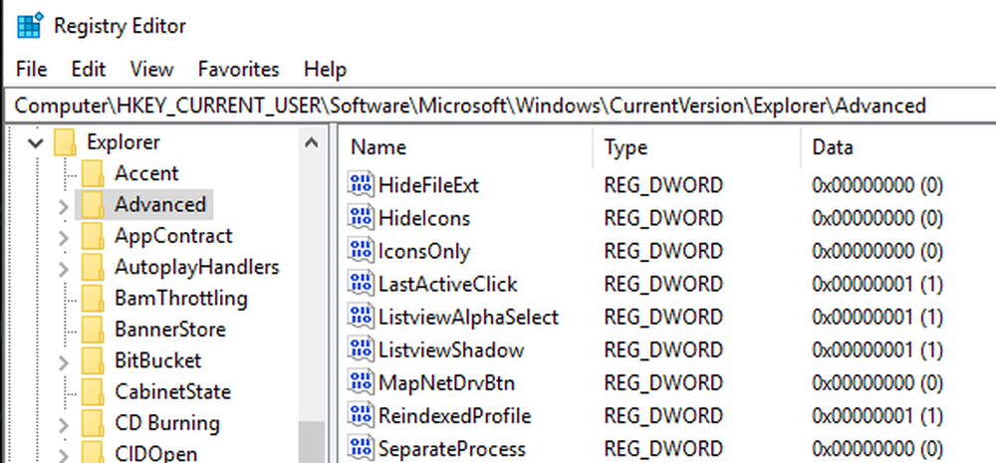This screenshot has width=996, height=463.
Task: Expand the Advanced key arrow
Action: (x=63, y=206)
